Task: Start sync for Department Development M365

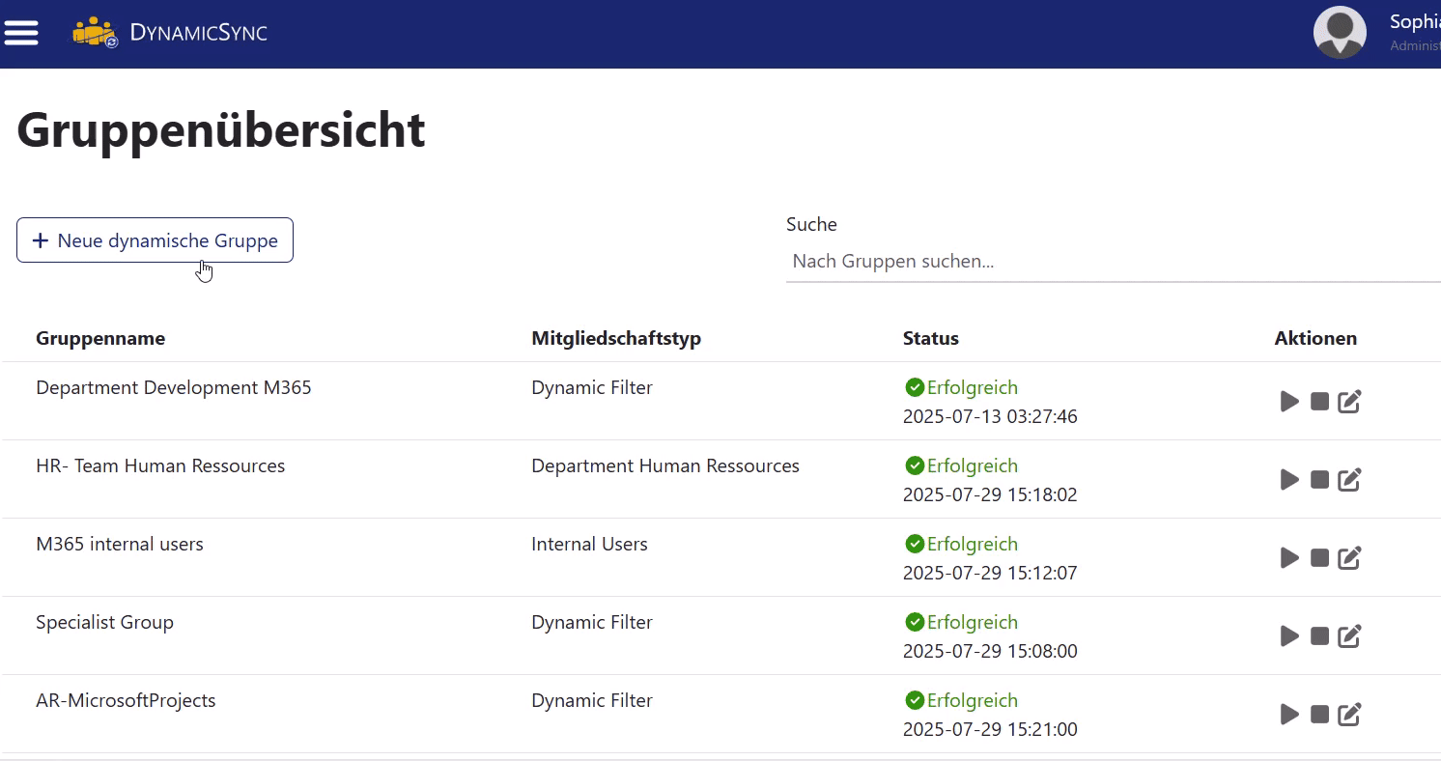Action: [x=1289, y=401]
